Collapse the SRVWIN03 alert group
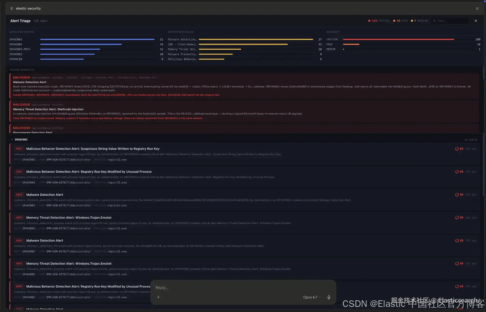This screenshot has height=312, width=486. click(x=12, y=140)
